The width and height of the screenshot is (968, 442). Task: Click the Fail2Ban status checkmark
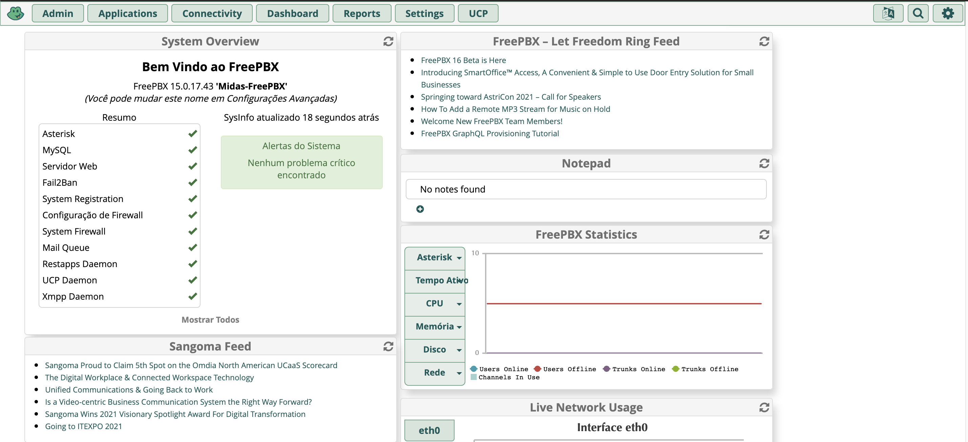point(193,182)
